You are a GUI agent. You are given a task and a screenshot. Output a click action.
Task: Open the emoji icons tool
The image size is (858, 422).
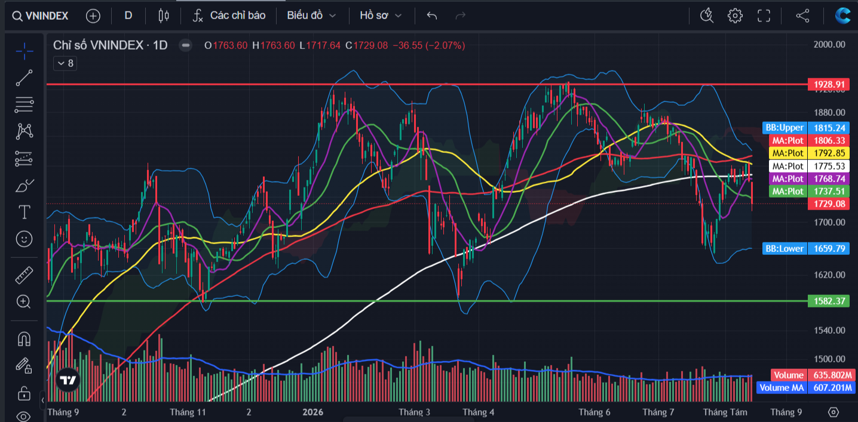(x=24, y=239)
